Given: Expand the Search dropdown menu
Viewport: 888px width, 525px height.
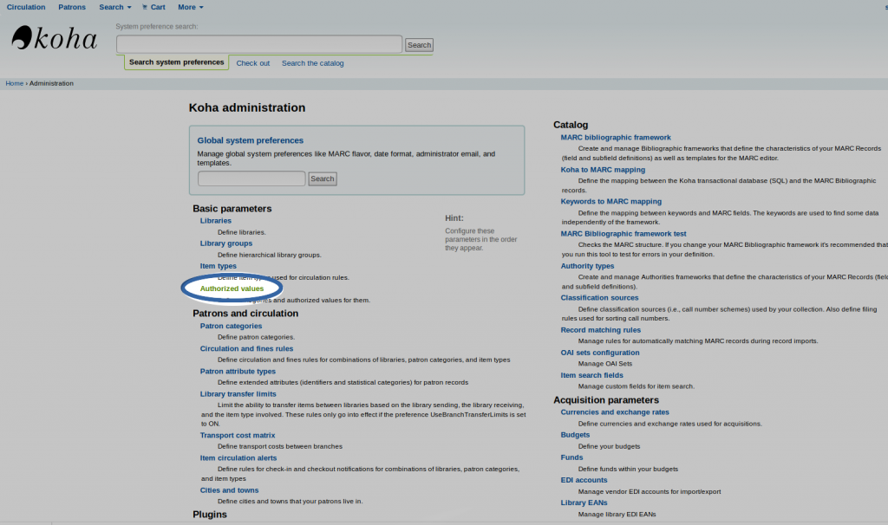Looking at the screenshot, I should (115, 7).
